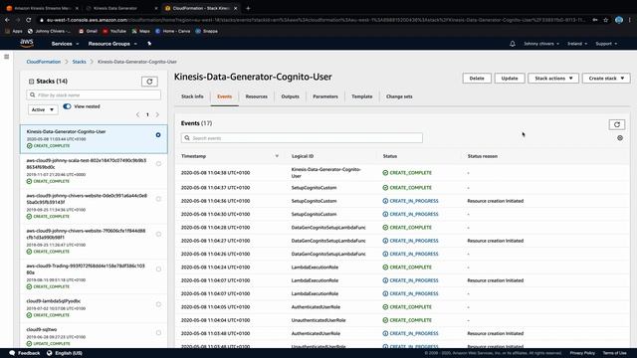Select the johnny-chivers-website-7f0606cfe stack radio
This screenshot has height=358, width=637.
[x=158, y=235]
